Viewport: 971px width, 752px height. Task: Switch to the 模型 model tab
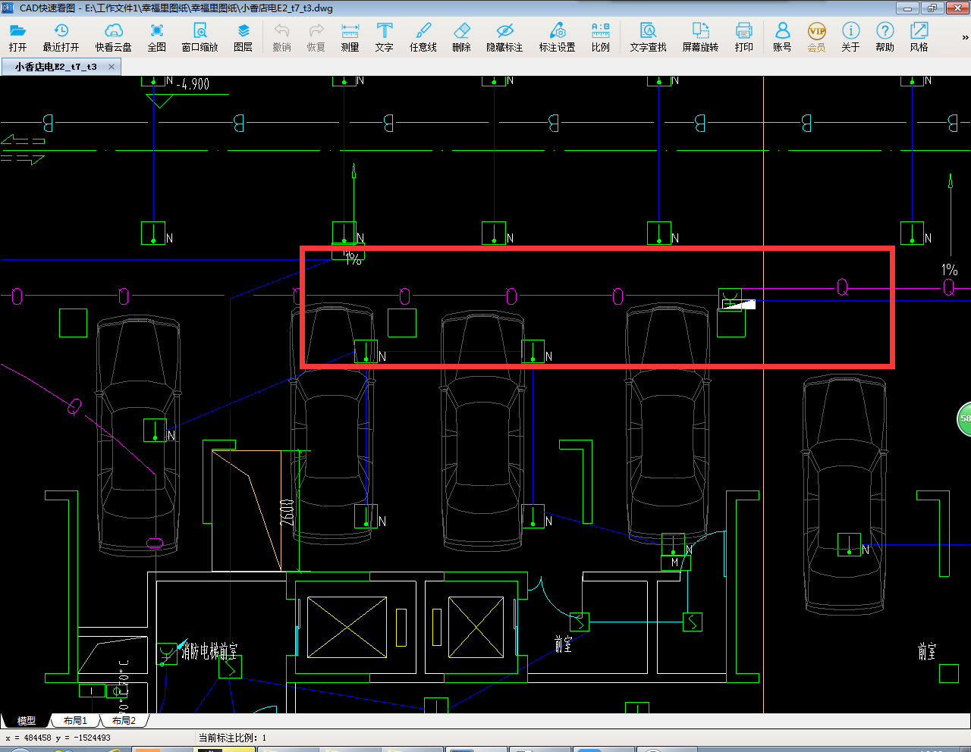[27, 721]
